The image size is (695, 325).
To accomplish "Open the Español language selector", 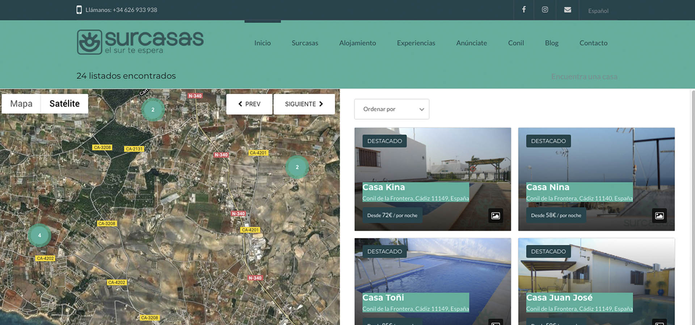I will click(598, 11).
